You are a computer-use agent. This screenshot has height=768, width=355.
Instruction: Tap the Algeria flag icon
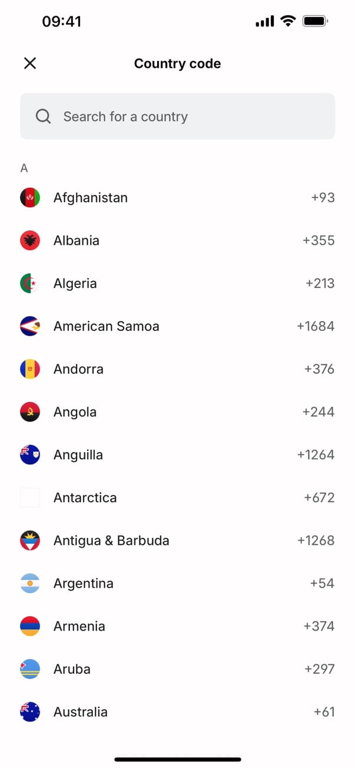tap(30, 283)
